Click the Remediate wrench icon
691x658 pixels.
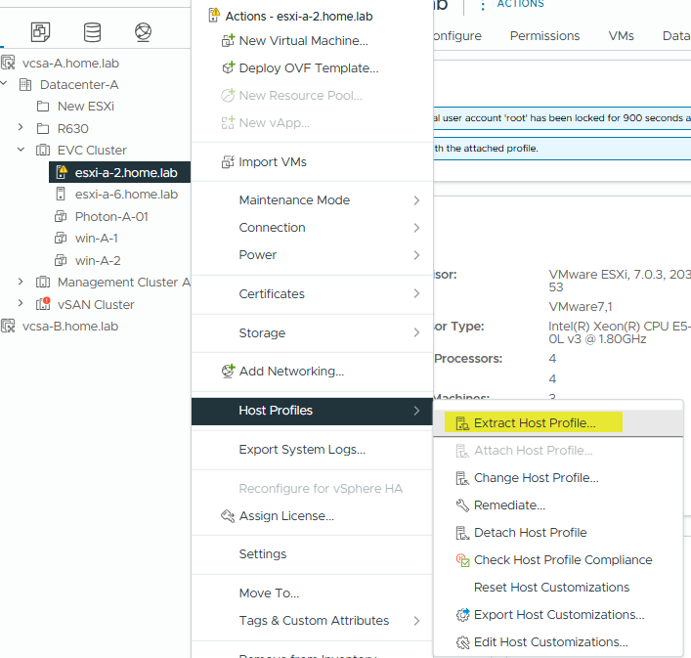tap(462, 505)
